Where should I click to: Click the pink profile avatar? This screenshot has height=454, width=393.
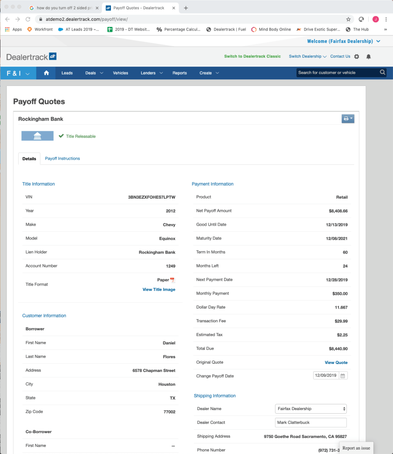pos(376,20)
